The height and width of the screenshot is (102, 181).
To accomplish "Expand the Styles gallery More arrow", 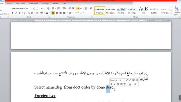I will tap(172, 14).
